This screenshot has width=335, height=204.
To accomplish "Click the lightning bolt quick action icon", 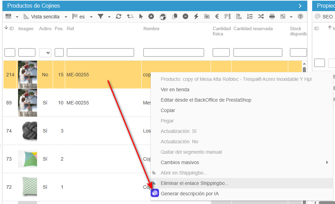I will (x=196, y=16).
